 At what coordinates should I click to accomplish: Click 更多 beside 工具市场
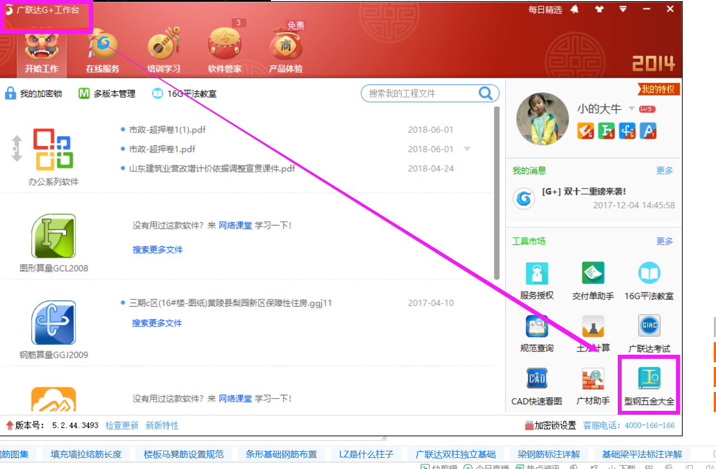click(x=664, y=241)
